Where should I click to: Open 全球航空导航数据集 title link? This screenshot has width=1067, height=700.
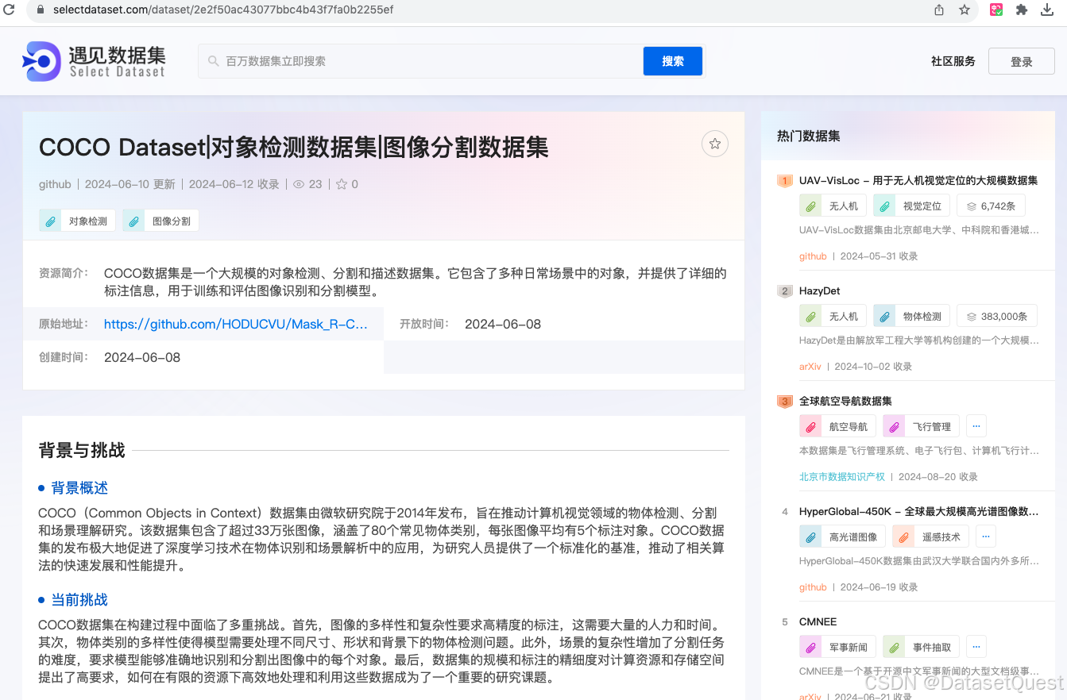point(845,401)
